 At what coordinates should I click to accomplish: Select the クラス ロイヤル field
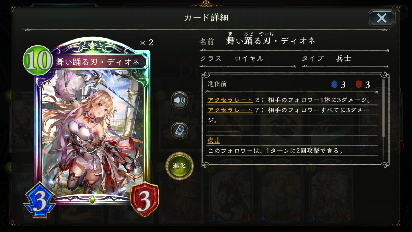(x=247, y=59)
